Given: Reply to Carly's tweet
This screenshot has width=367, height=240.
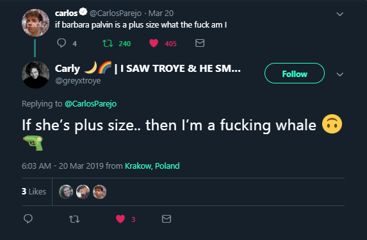Looking at the screenshot, I should coord(28,219).
